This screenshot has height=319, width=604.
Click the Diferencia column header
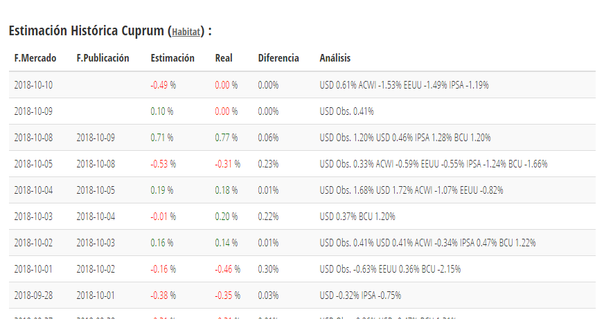[278, 58]
